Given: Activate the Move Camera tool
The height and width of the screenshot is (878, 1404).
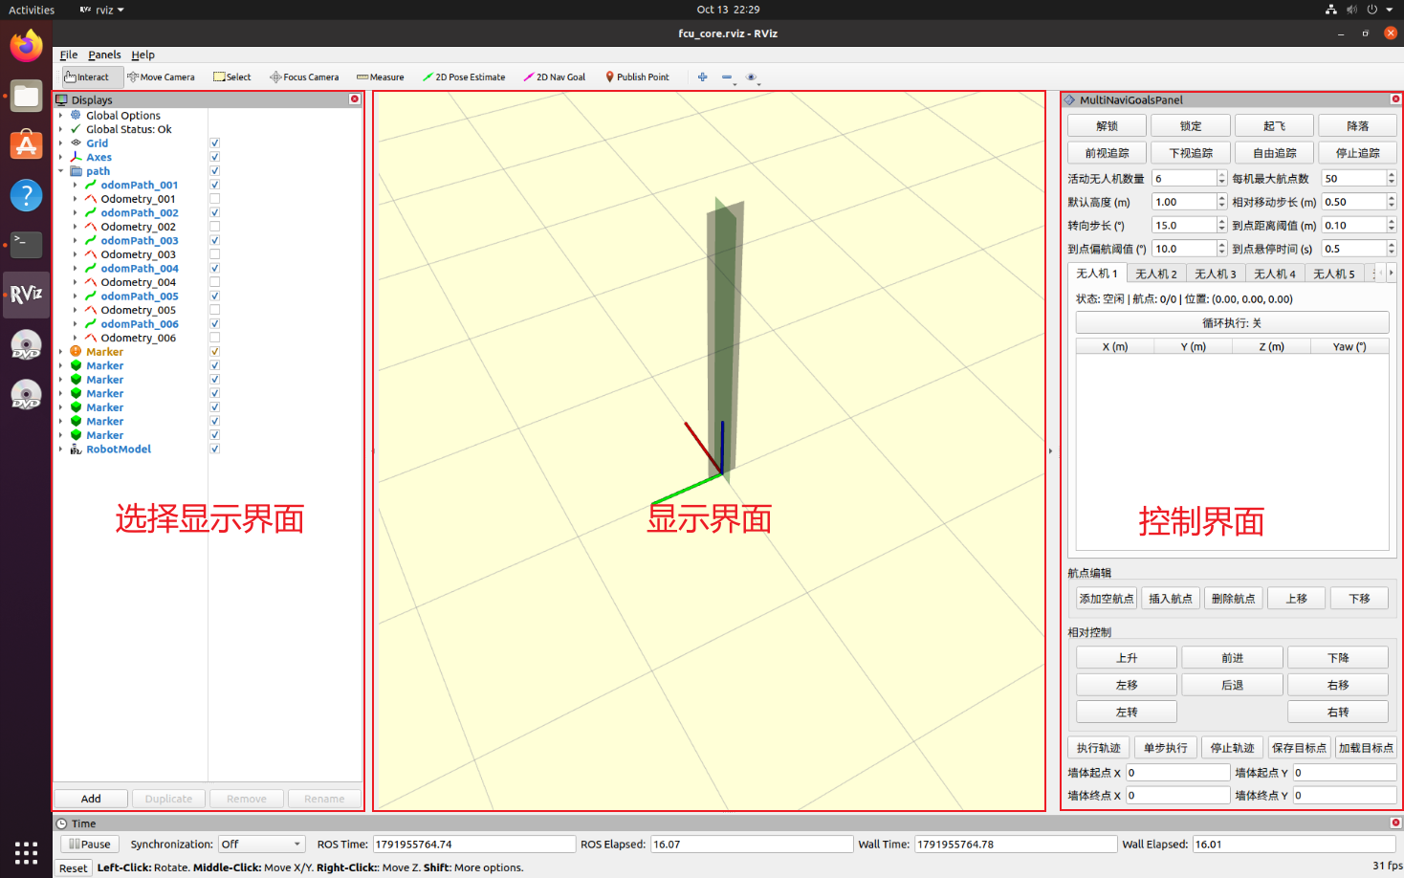Looking at the screenshot, I should click(x=161, y=77).
